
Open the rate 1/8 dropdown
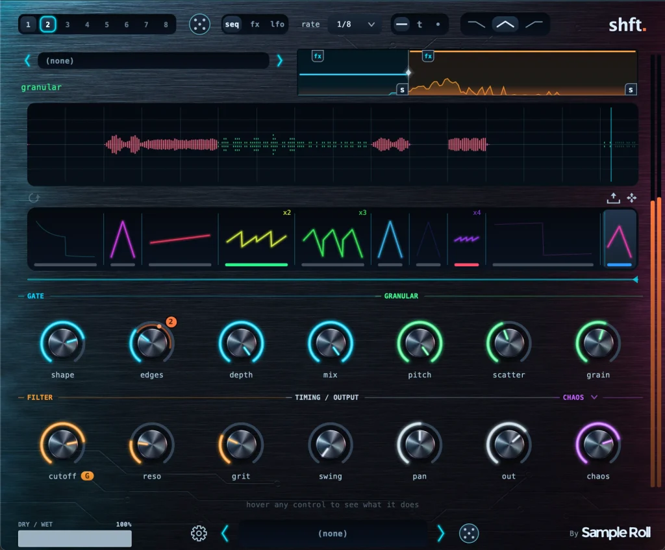pos(355,24)
